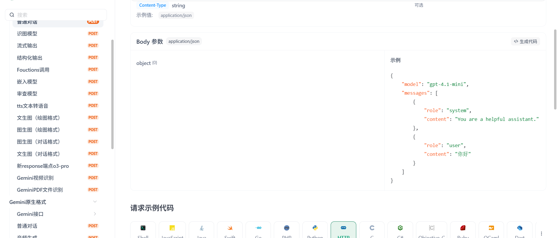The height and width of the screenshot is (238, 557).
Task: Collapse the Gemini原生格式 section
Action: [95, 202]
